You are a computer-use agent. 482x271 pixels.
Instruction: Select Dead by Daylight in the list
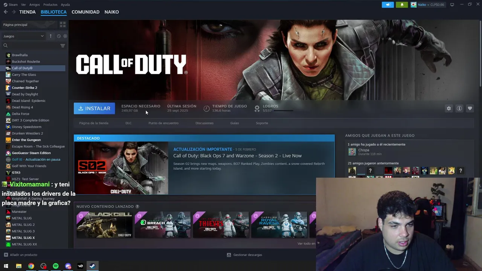(x=25, y=94)
